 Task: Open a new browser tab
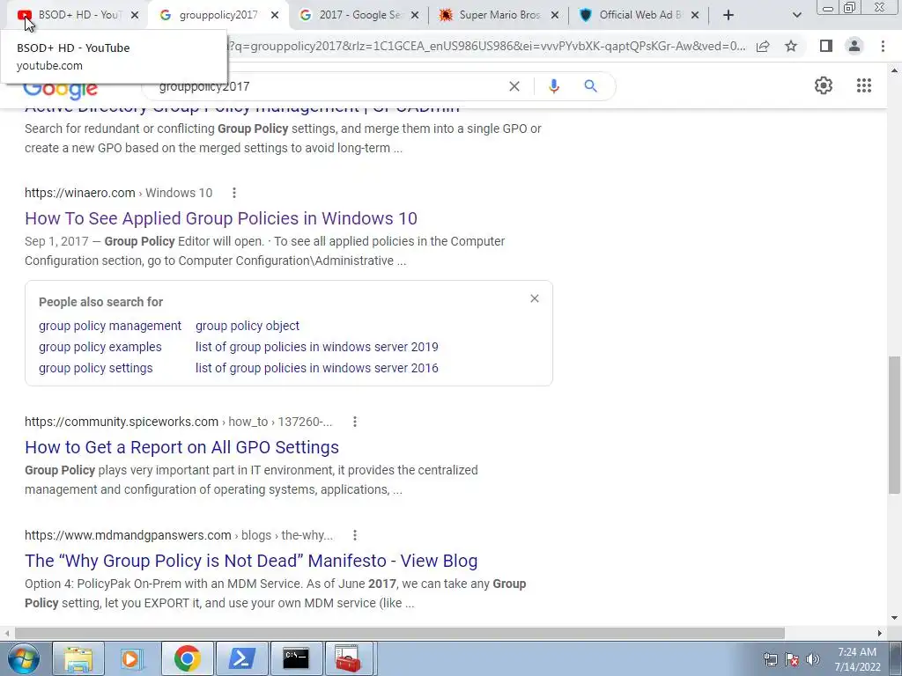(728, 16)
